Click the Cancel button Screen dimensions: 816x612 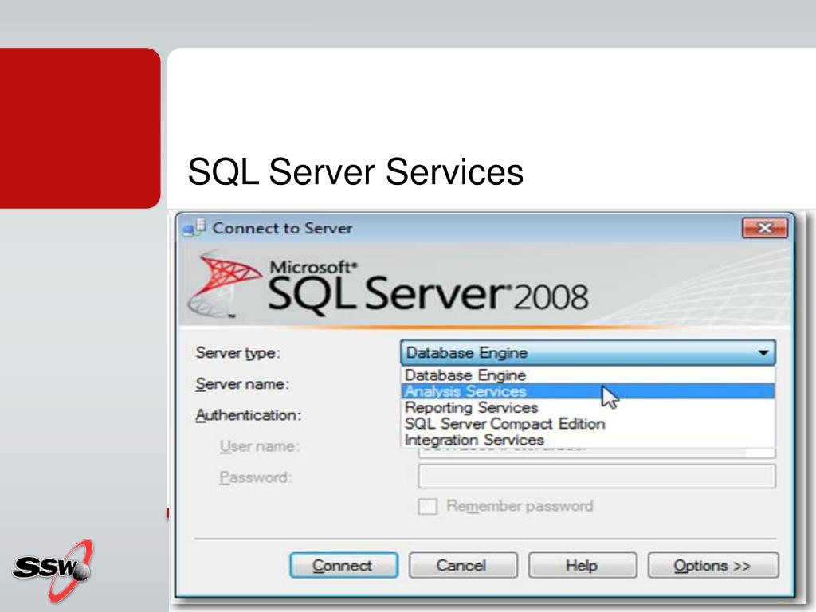click(x=463, y=565)
